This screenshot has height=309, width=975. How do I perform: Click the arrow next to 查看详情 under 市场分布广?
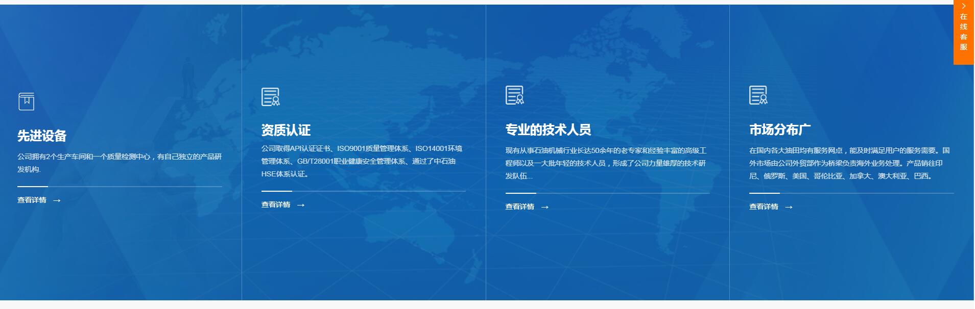[789, 208]
